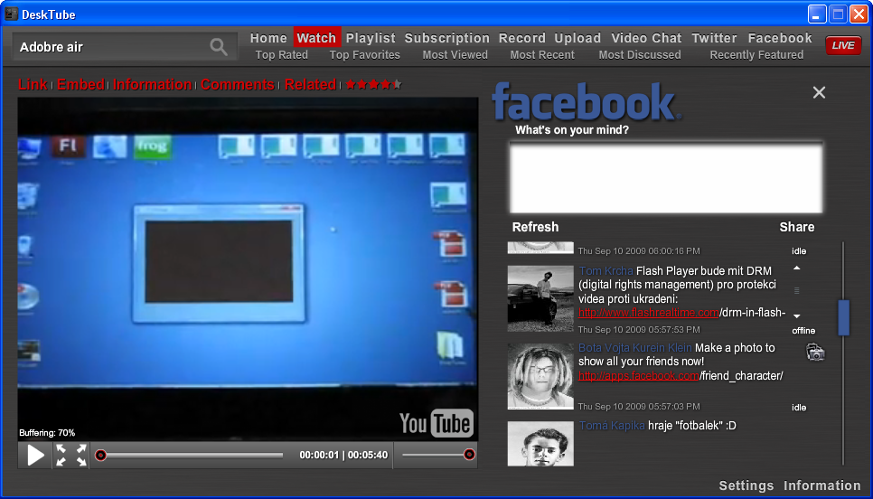Click Share to post status
The height and width of the screenshot is (499, 873).
click(x=797, y=227)
